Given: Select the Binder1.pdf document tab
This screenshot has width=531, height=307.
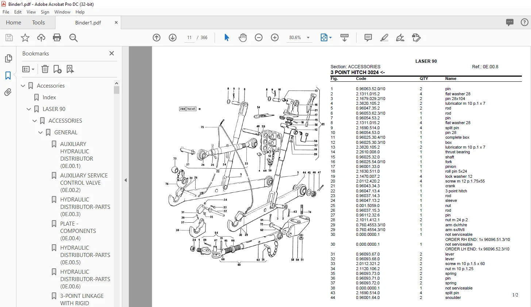Looking at the screenshot, I should click(x=88, y=23).
